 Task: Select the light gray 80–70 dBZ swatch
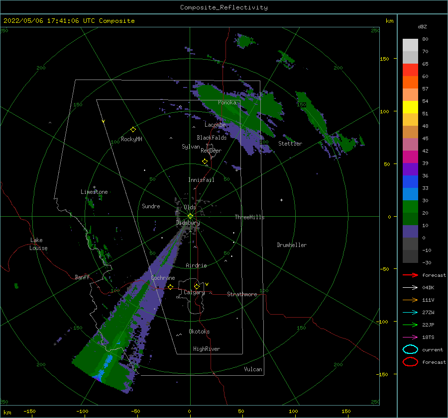pos(410,45)
